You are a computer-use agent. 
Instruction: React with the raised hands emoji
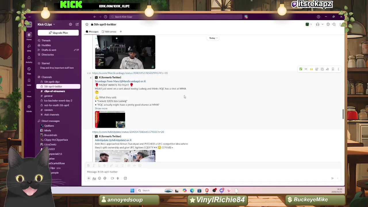coord(311,69)
